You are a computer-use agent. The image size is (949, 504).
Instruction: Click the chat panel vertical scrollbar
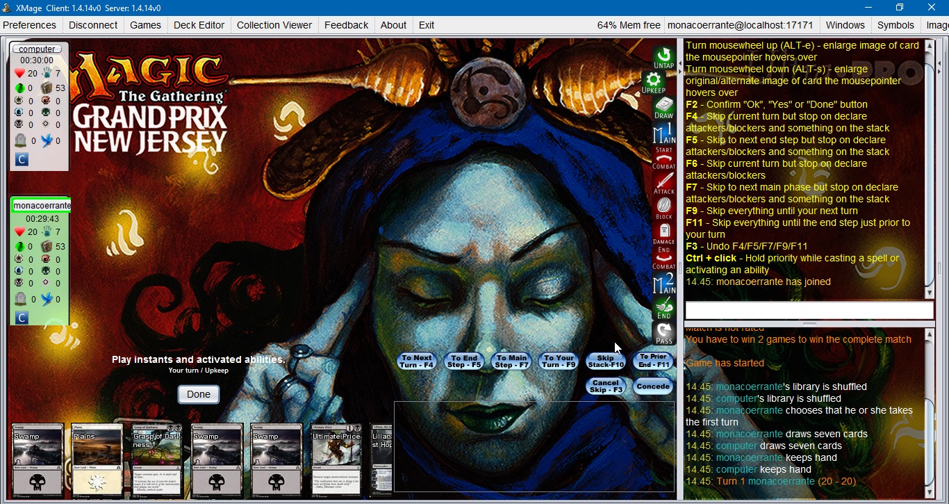tap(929, 169)
